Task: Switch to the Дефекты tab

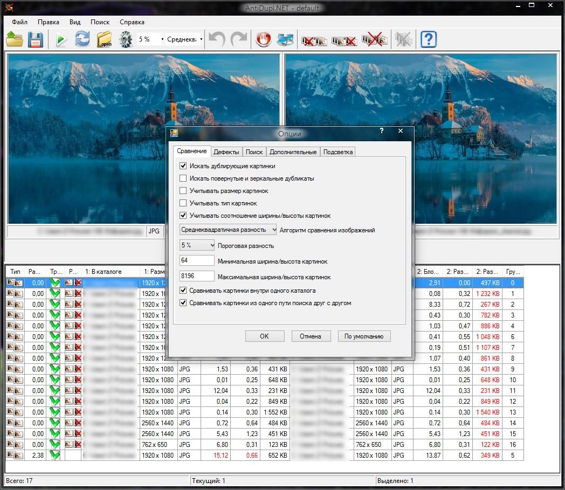Action: coord(226,152)
